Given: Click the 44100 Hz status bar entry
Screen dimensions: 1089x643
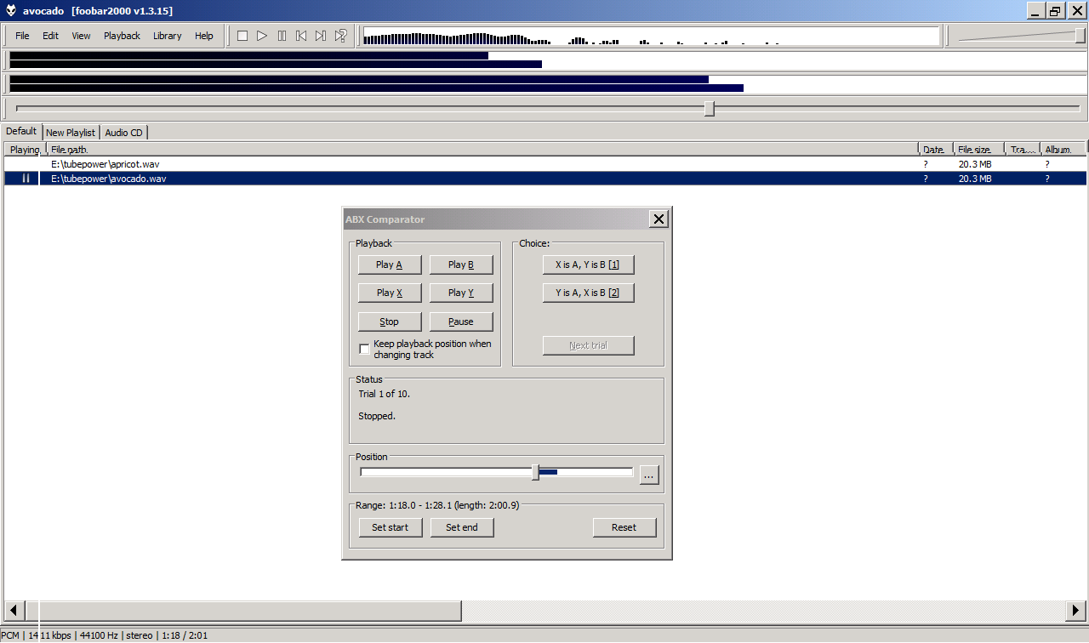Looking at the screenshot, I should pyautogui.click(x=99, y=635).
